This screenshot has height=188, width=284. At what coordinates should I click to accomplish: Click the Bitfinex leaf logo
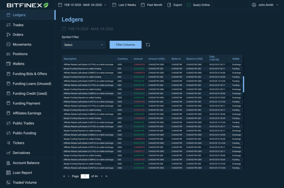tap(46, 5)
